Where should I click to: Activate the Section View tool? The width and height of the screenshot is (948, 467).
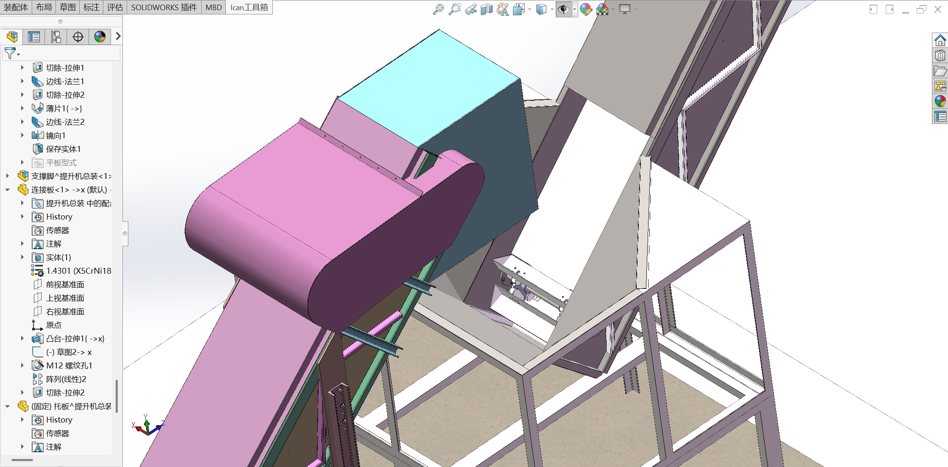pyautogui.click(x=486, y=9)
